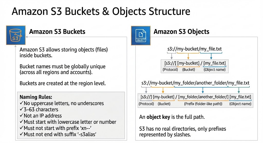Click the orange S3 bucket icon
263x143 pixels.
click(16, 36)
